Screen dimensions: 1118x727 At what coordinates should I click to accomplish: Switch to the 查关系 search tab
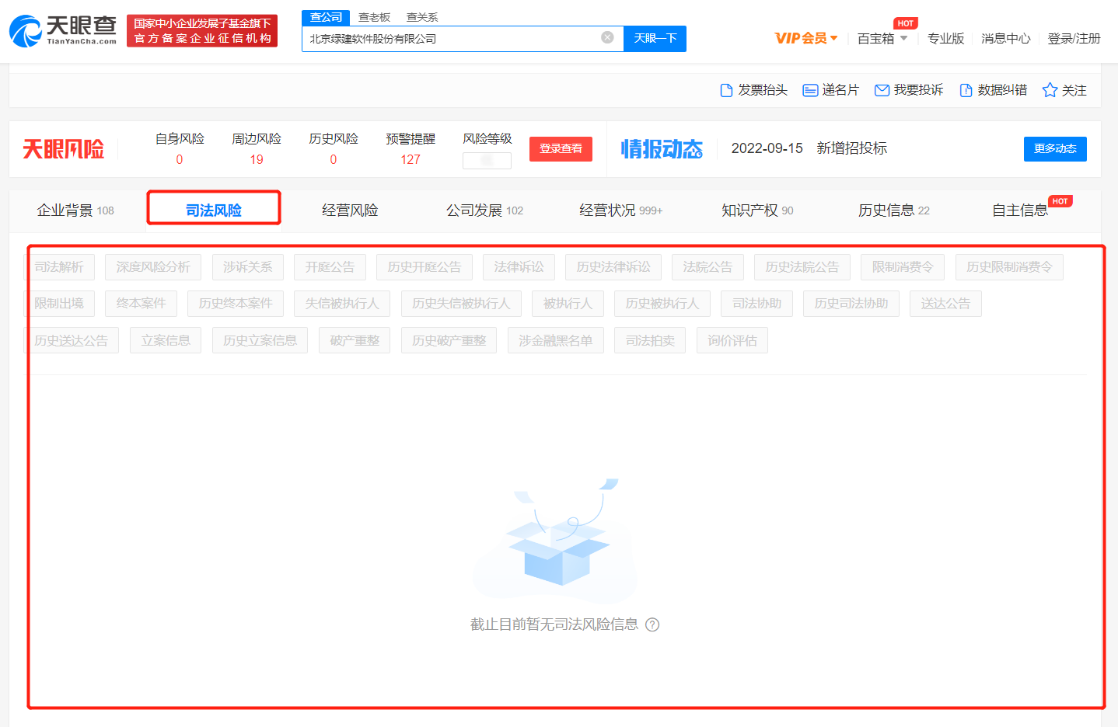(422, 17)
